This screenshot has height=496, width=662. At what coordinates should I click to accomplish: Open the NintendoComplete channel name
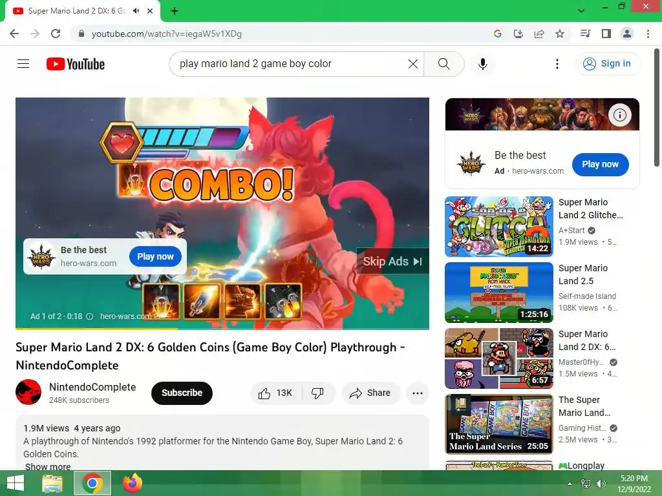pos(92,387)
